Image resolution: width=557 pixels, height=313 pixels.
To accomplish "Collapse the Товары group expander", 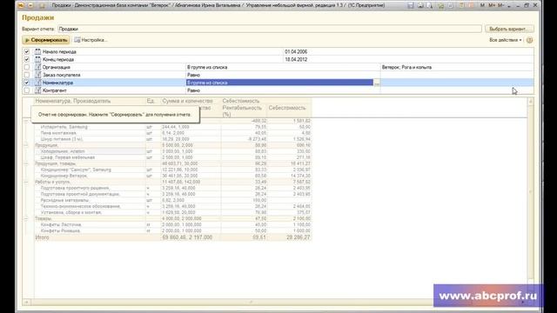I will pyautogui.click(x=26, y=218).
